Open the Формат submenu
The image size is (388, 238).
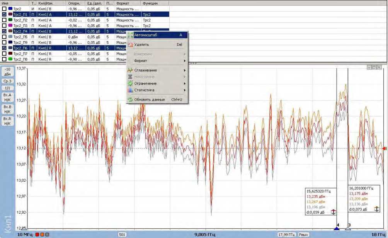(157, 61)
